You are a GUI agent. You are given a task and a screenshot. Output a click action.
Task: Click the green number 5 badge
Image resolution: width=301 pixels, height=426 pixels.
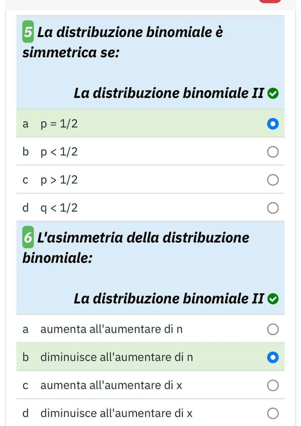28,32
